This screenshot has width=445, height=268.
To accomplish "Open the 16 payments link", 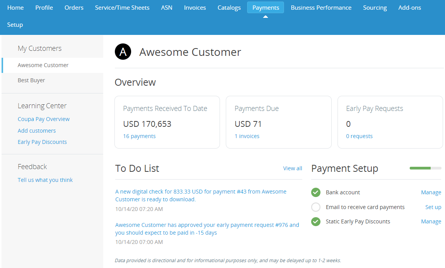I will coord(139,136).
